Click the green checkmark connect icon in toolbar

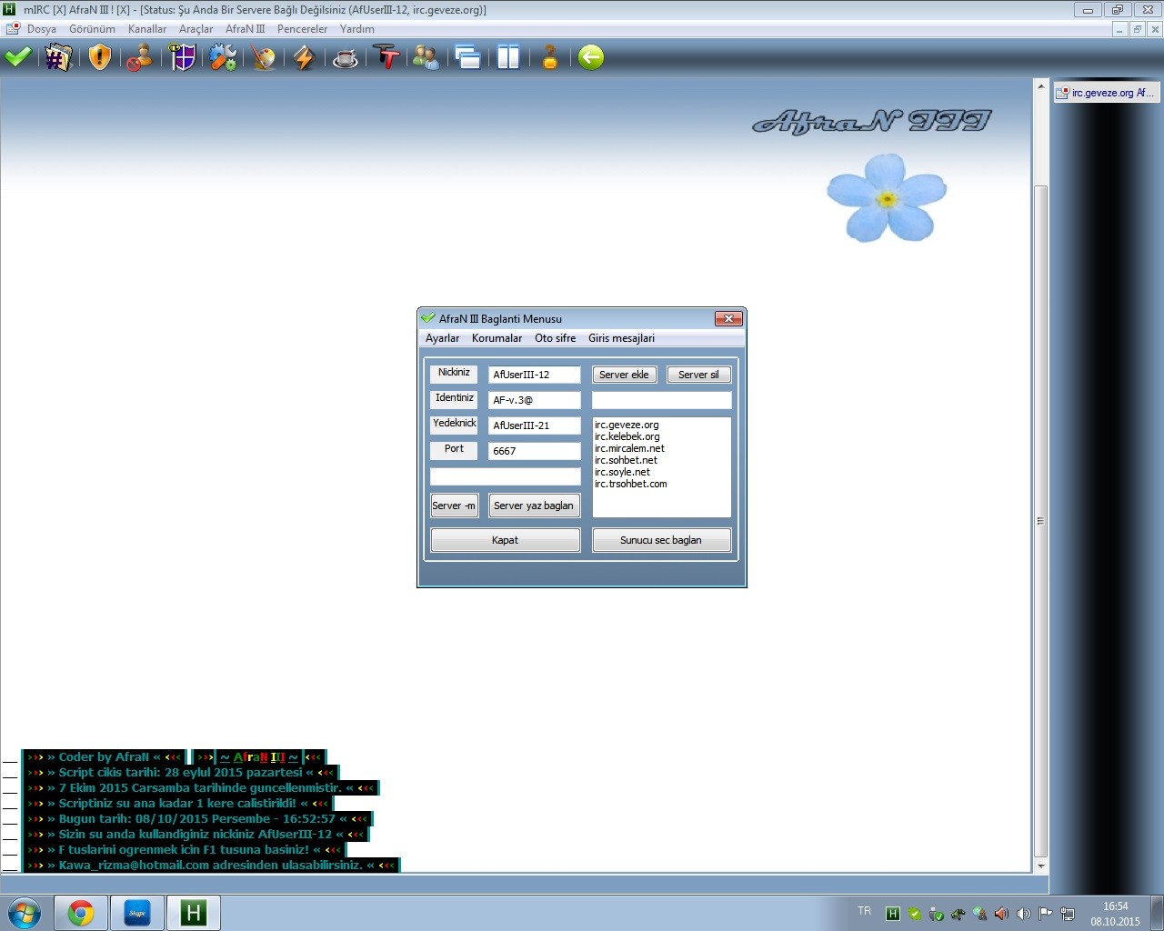pos(18,58)
